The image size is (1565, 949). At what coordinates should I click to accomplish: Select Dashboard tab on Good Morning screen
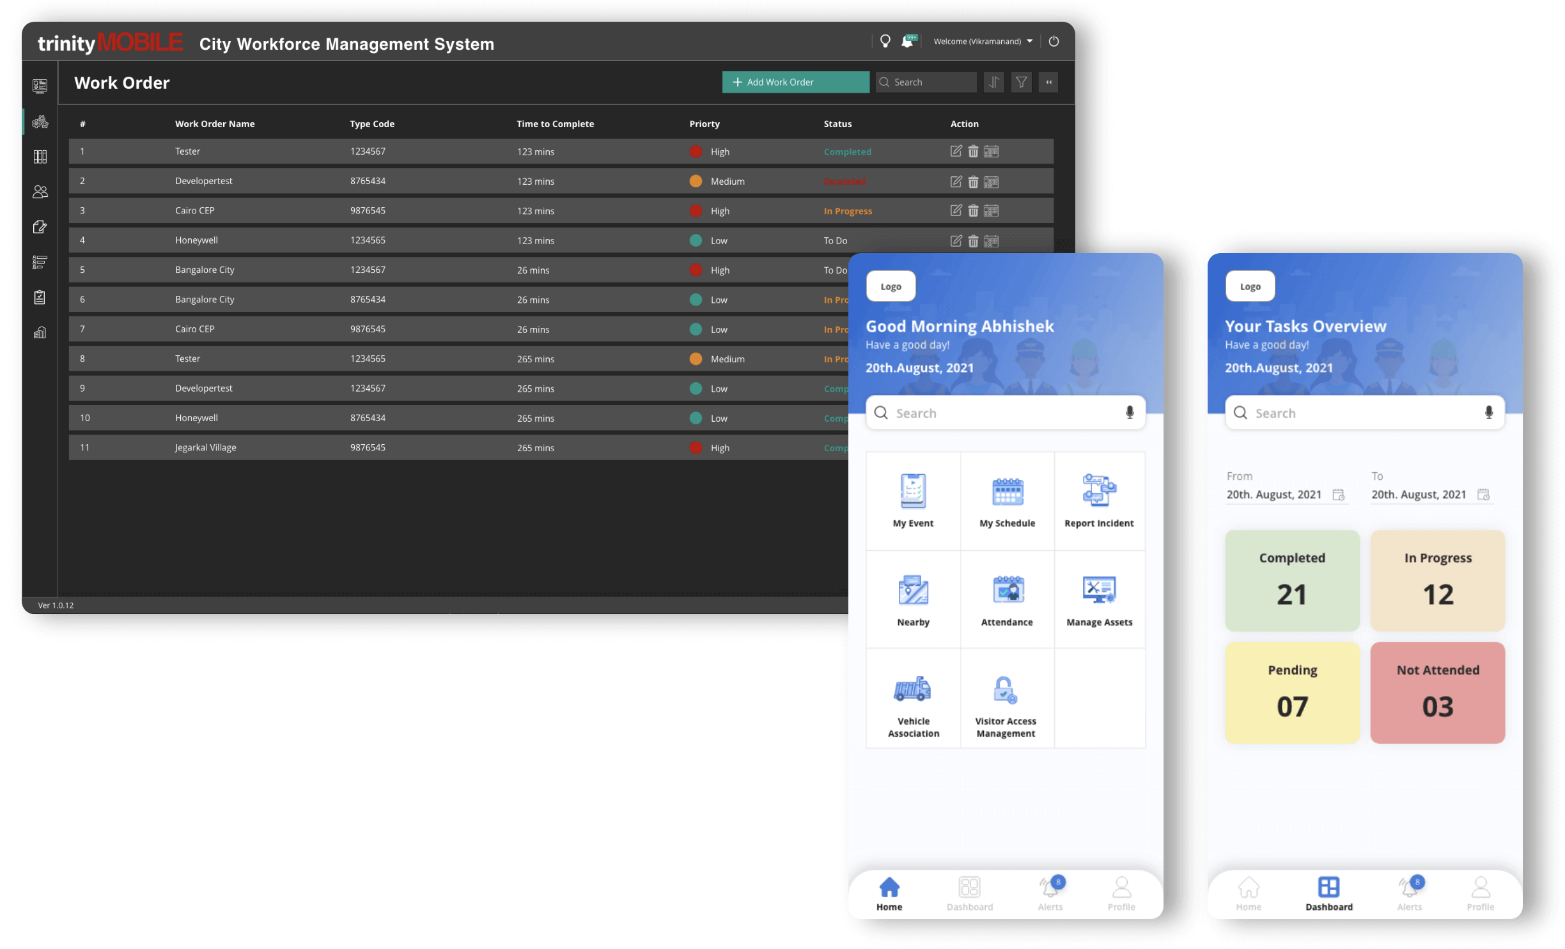tap(970, 893)
